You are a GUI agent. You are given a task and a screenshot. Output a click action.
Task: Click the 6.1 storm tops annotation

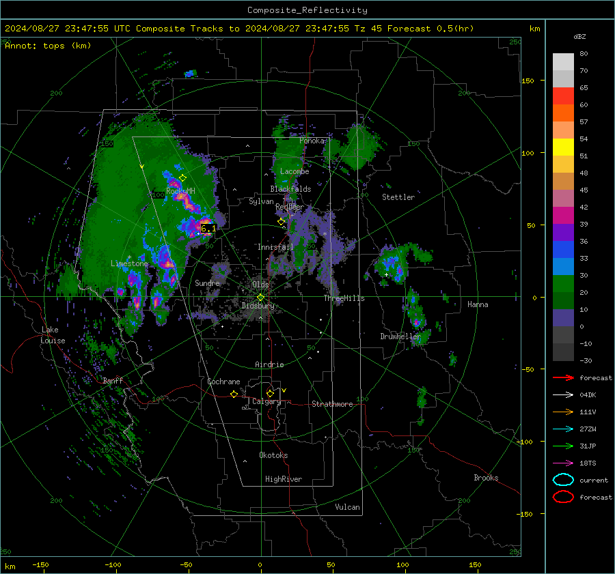click(208, 229)
